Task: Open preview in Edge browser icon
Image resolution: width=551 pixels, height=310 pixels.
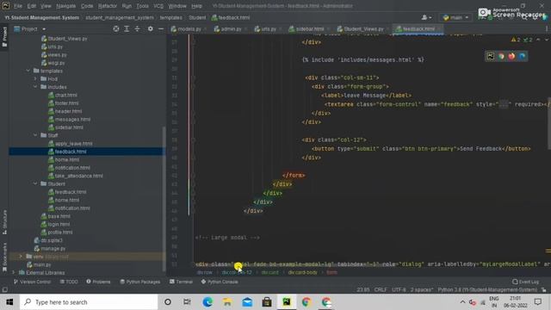Action: click(523, 56)
